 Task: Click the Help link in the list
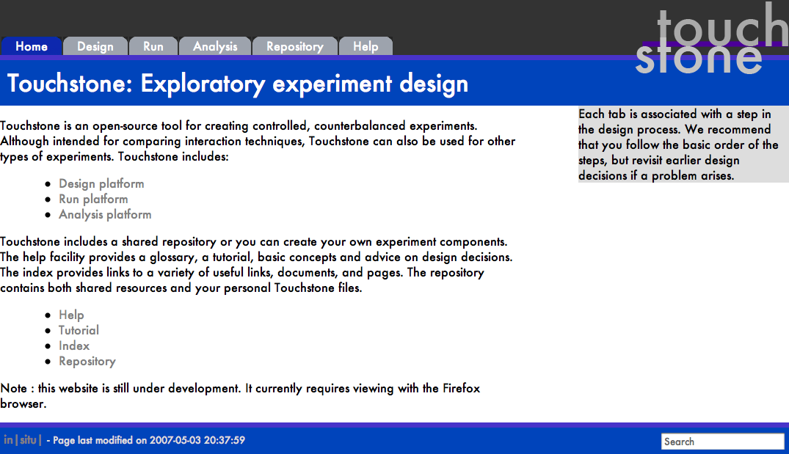71,315
